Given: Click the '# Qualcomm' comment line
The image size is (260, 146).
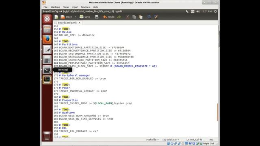Looking at the screenshot, I should click(x=67, y=113).
